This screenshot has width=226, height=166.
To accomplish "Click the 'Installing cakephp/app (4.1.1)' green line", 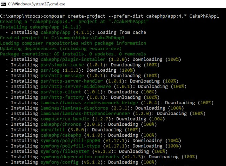I will [x=40, y=27].
